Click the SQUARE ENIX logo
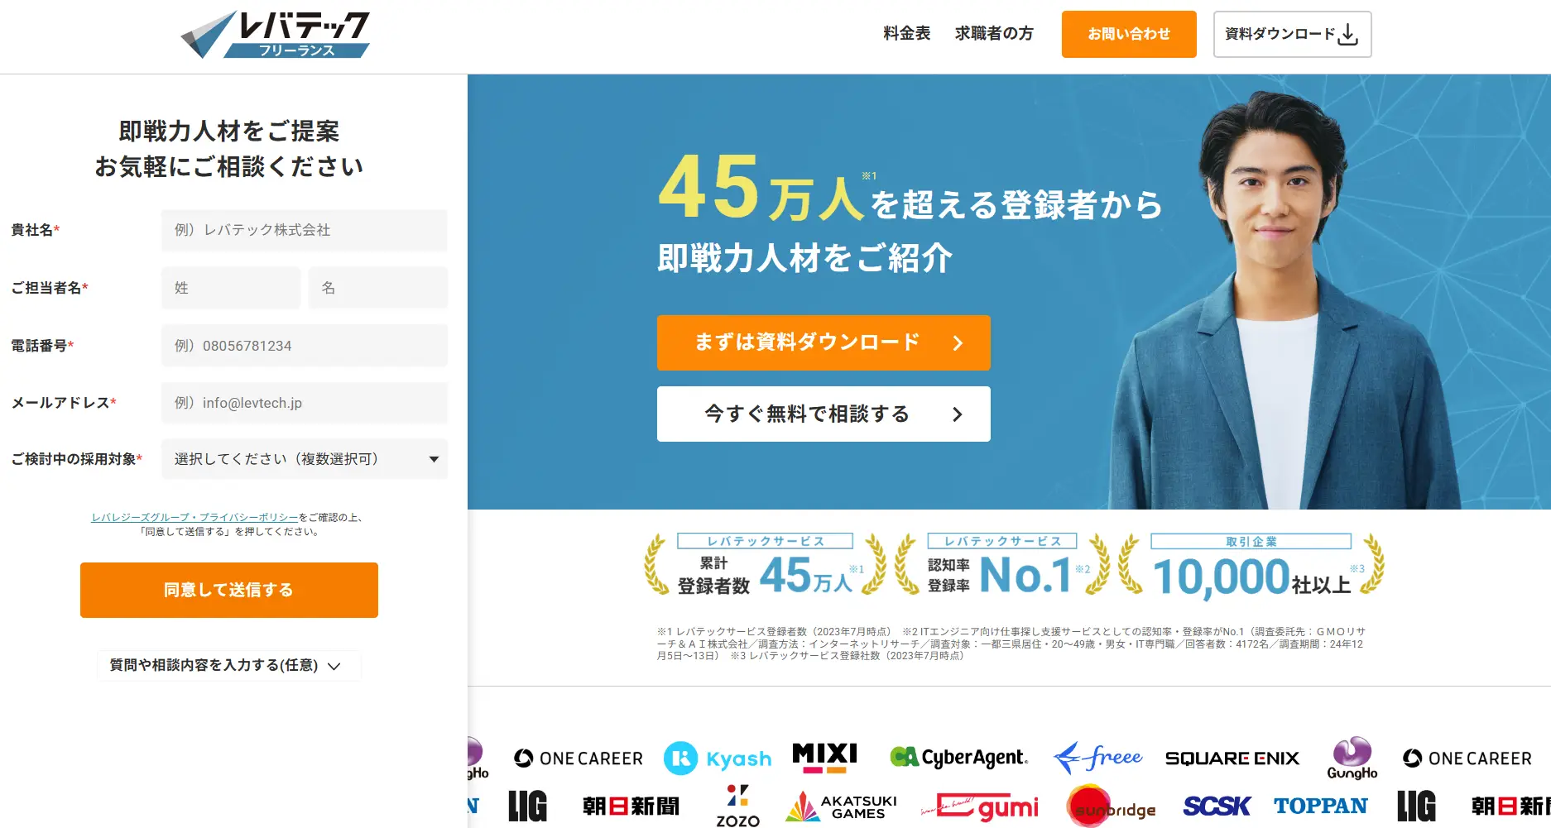The height and width of the screenshot is (828, 1551). (x=1232, y=759)
